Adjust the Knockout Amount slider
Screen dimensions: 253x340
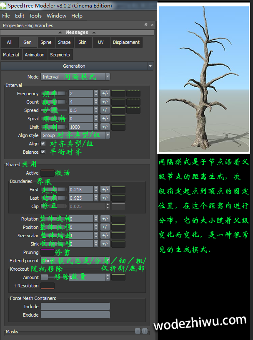click(44, 277)
